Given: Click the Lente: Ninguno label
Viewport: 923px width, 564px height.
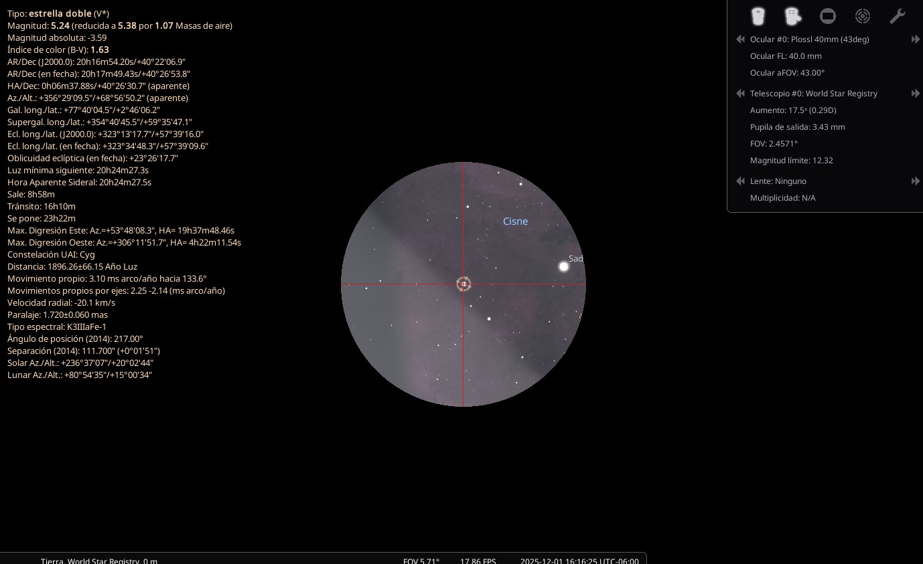Looking at the screenshot, I should [x=778, y=181].
